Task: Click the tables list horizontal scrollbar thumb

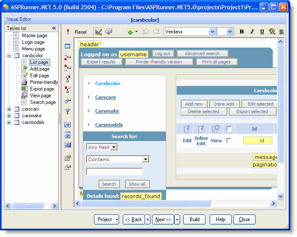Action: [28, 206]
